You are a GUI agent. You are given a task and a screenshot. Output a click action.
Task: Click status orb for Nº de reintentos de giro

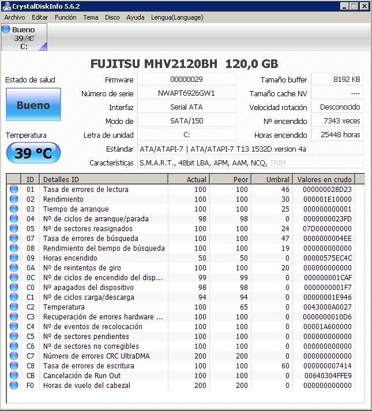click(14, 267)
